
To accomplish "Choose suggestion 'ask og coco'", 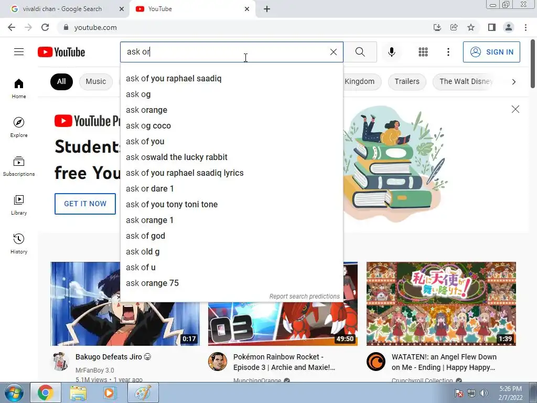I will click(231, 126).
